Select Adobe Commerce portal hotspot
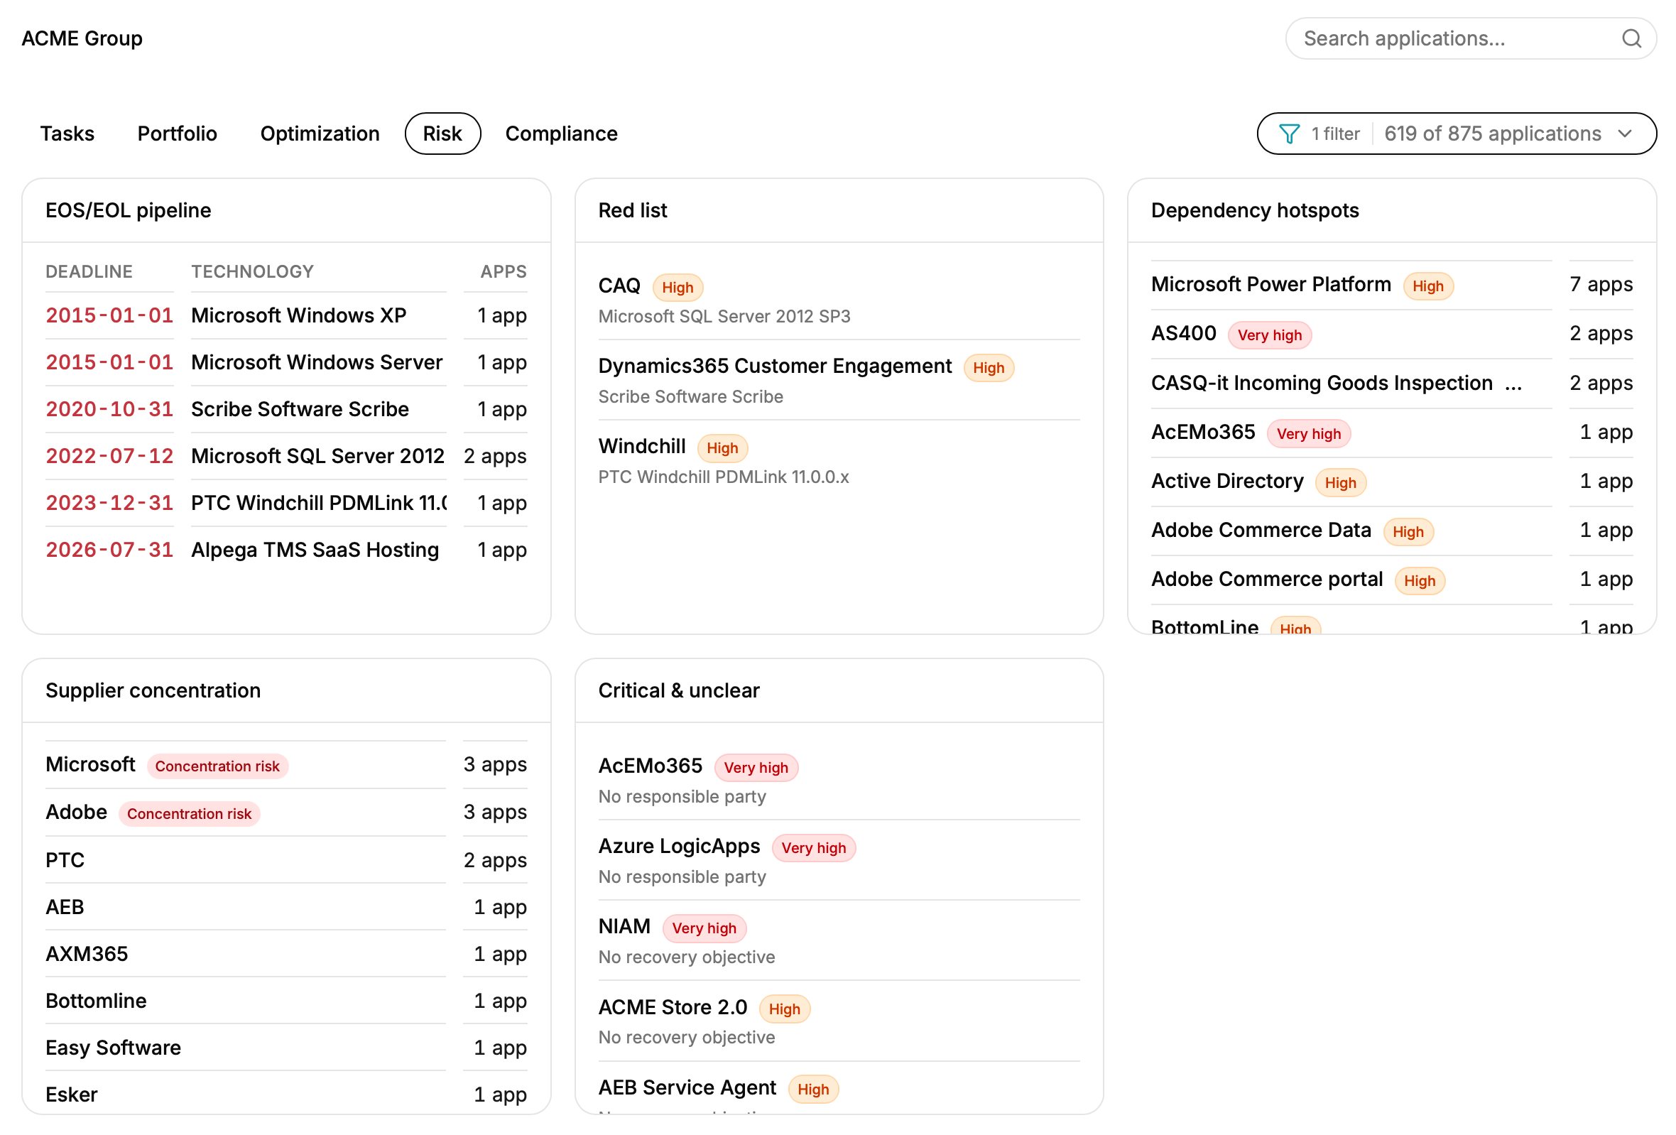Viewport: 1676px width, 1135px height. [x=1392, y=579]
